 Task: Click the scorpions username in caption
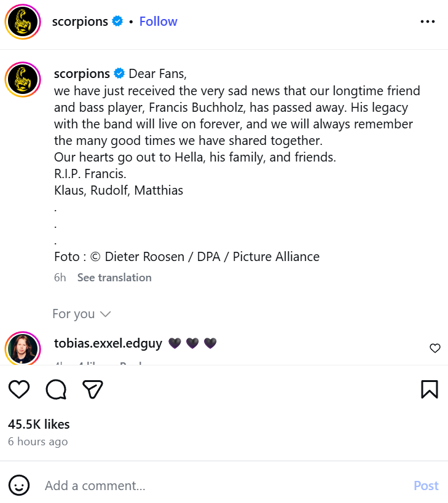[x=82, y=74]
